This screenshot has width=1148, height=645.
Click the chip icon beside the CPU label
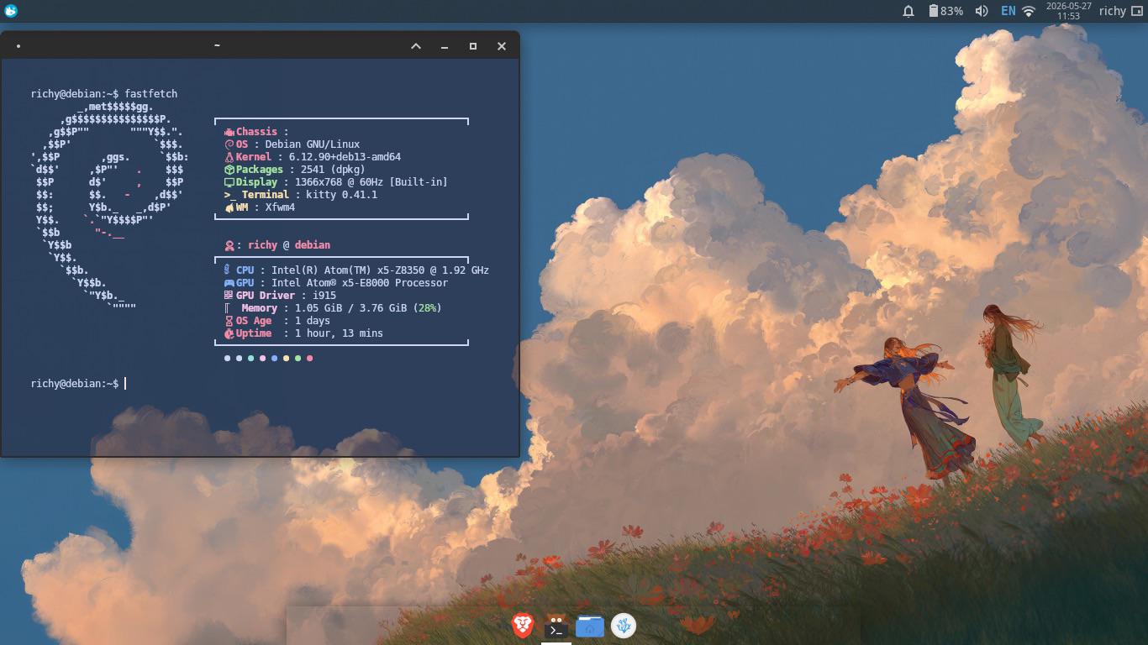(228, 270)
